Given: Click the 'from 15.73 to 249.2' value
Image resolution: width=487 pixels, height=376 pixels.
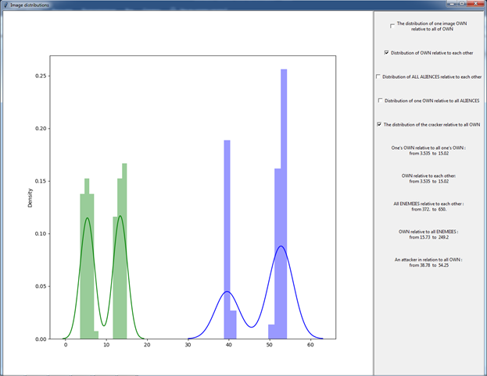Looking at the screenshot, I should 429,237.
